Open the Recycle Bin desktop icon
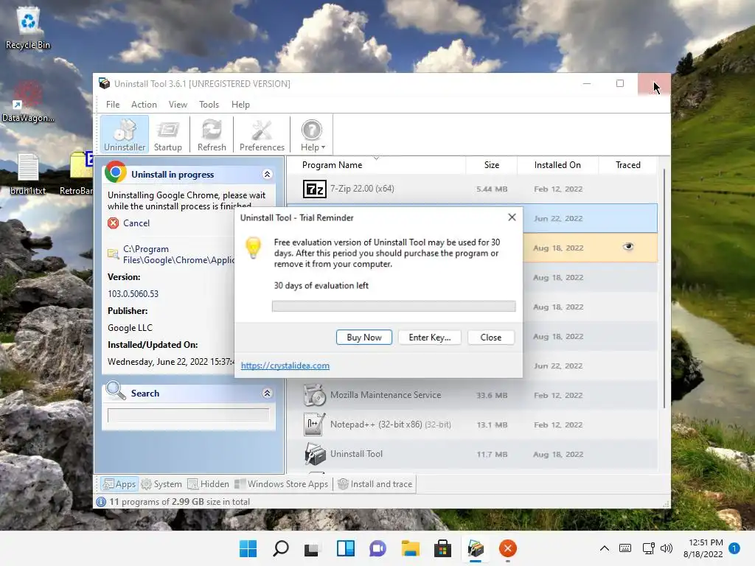 28,28
